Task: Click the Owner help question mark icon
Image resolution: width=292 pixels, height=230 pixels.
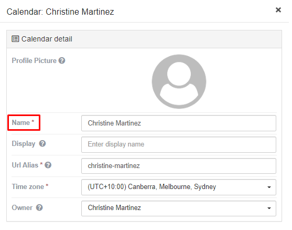Action: (39, 207)
